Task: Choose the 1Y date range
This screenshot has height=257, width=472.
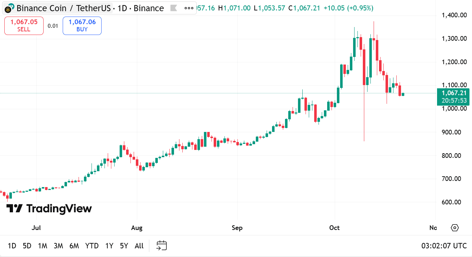Action: [x=109, y=246]
